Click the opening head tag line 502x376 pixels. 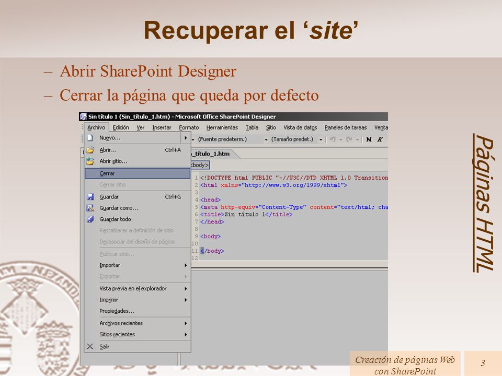click(210, 199)
